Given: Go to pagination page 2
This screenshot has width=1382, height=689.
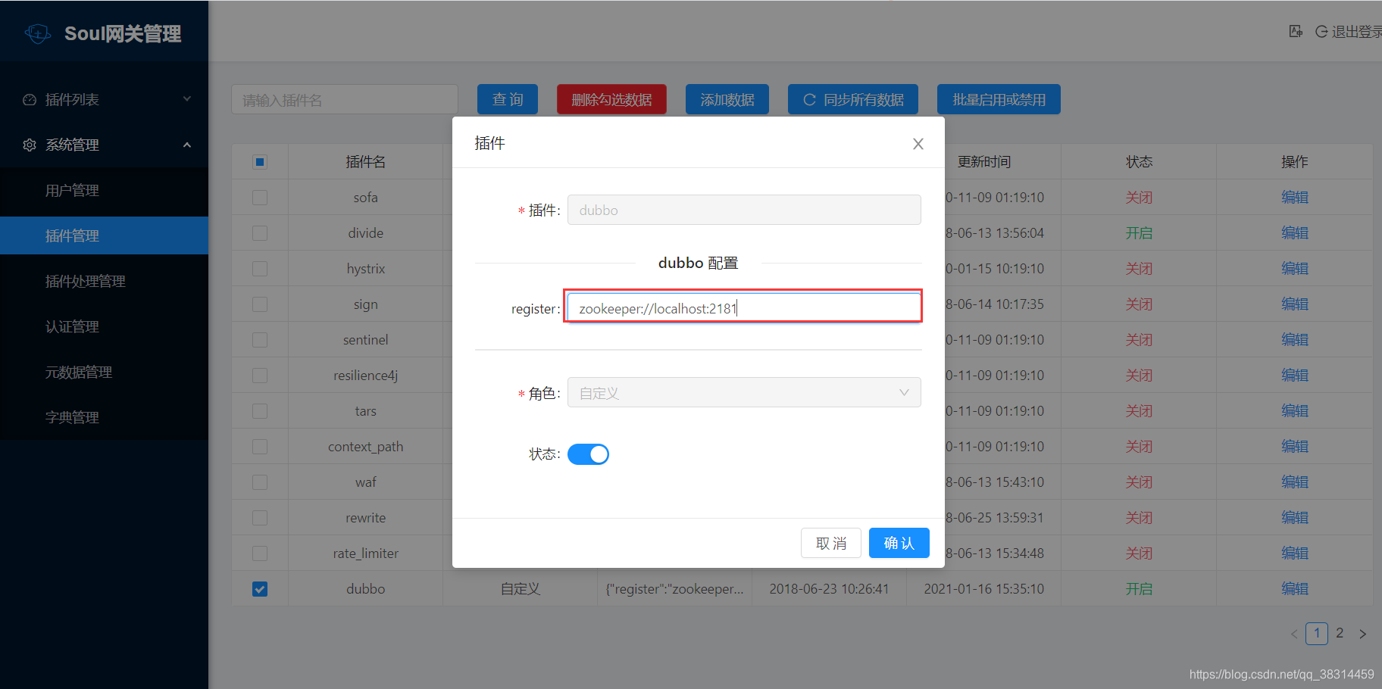Looking at the screenshot, I should pyautogui.click(x=1340, y=633).
